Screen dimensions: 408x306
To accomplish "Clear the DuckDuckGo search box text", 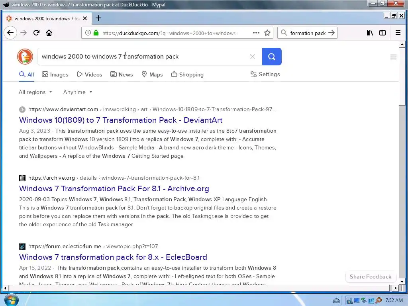I will pyautogui.click(x=252, y=57).
